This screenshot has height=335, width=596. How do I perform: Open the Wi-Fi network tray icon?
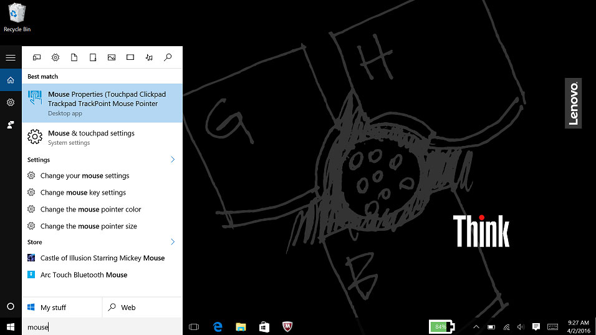click(x=506, y=327)
